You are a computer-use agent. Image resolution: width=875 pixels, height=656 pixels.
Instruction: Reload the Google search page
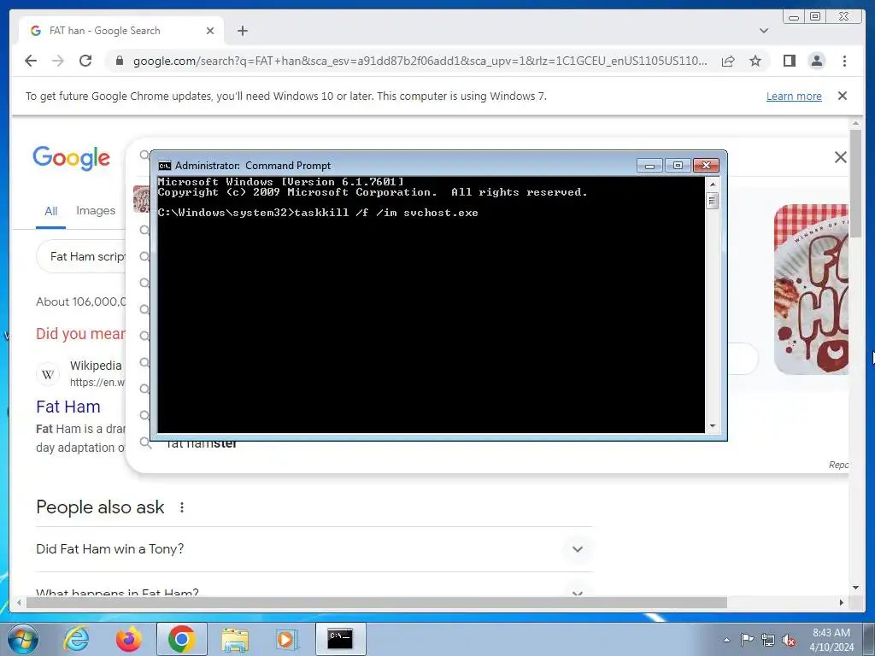click(85, 61)
